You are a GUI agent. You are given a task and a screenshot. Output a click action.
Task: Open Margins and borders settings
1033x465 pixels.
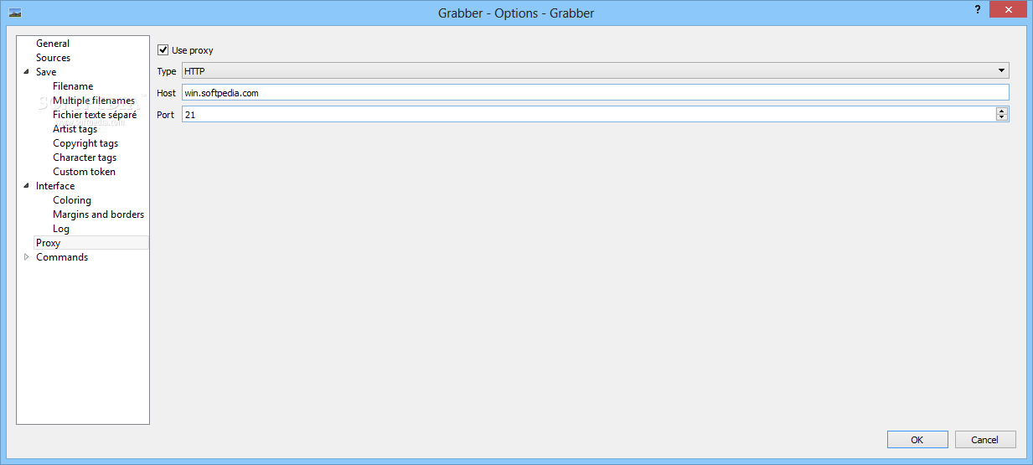point(98,214)
